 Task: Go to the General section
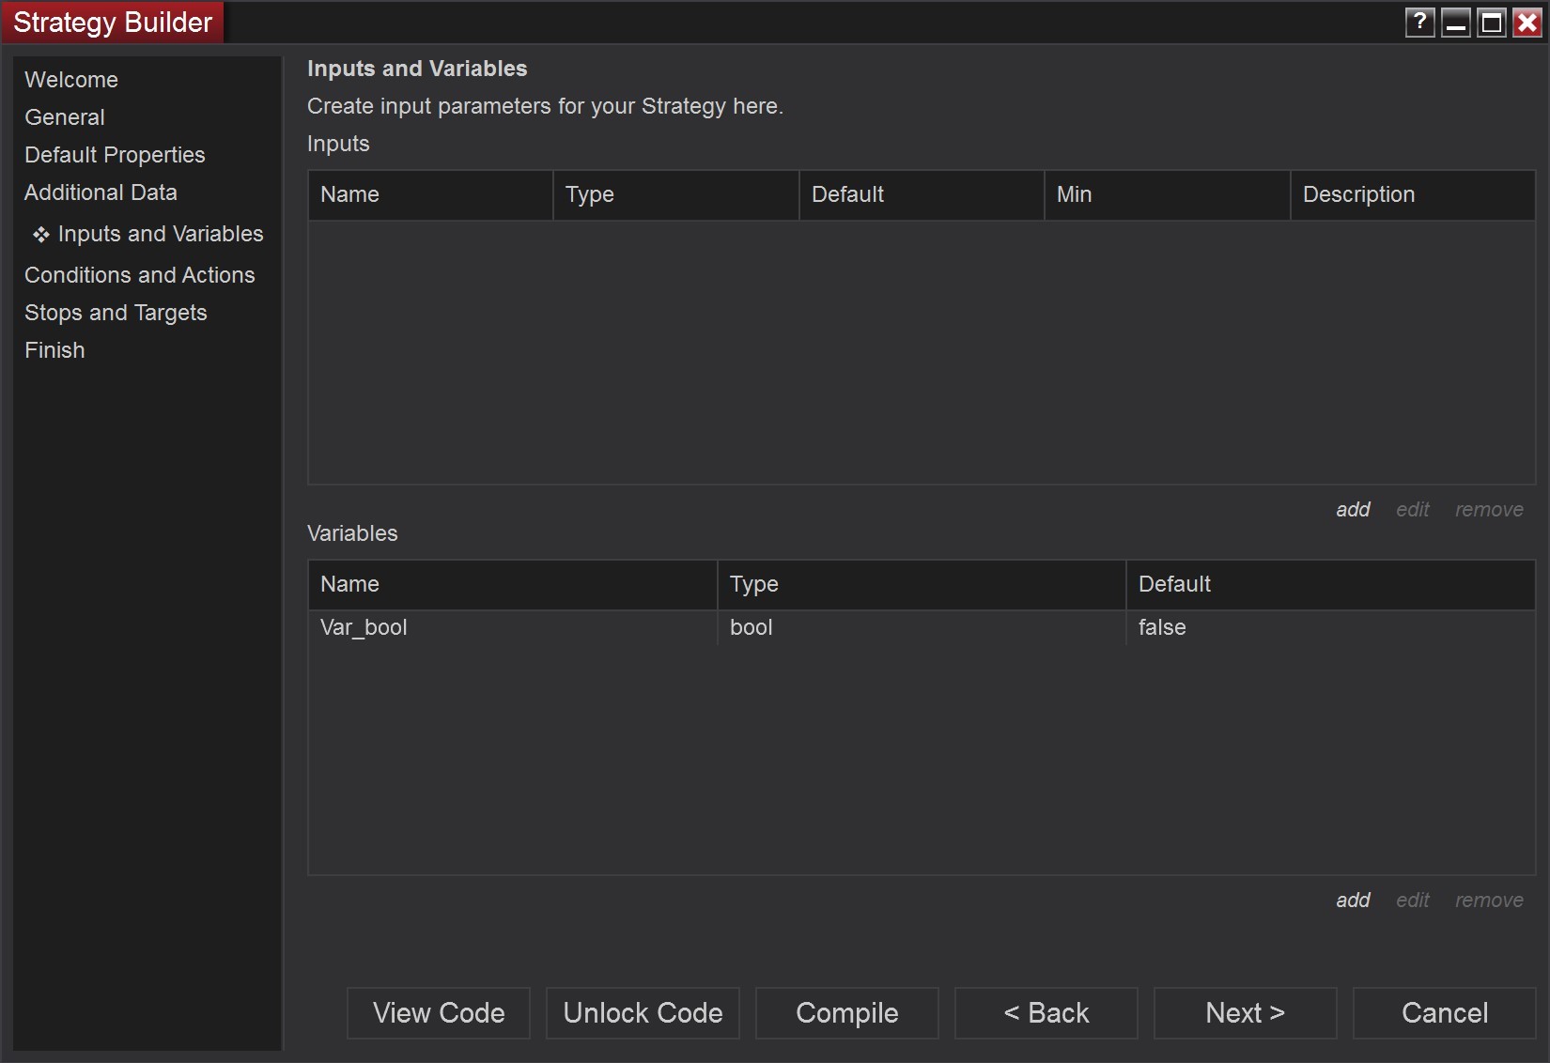coord(65,117)
